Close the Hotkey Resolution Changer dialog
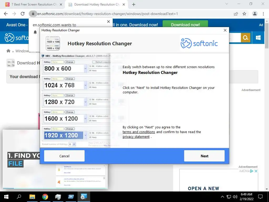This screenshot has width=269, height=202. pyautogui.click(x=225, y=30)
